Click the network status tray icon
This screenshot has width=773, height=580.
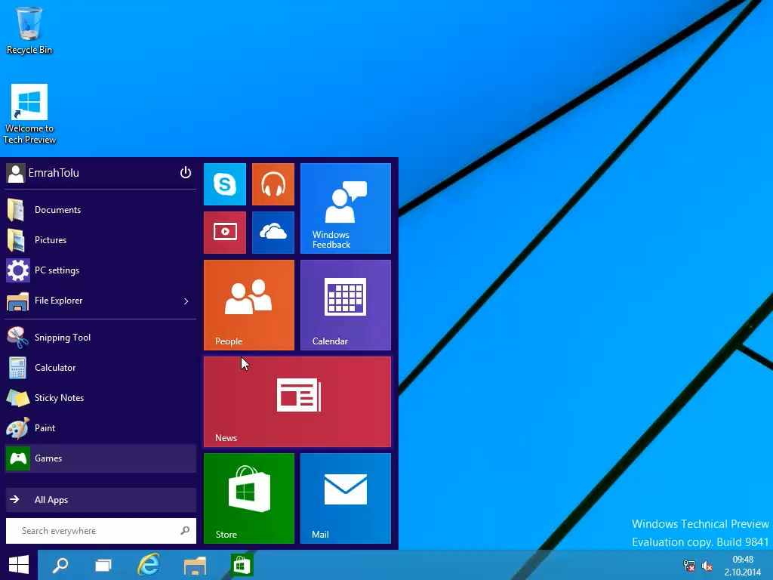coord(688,566)
